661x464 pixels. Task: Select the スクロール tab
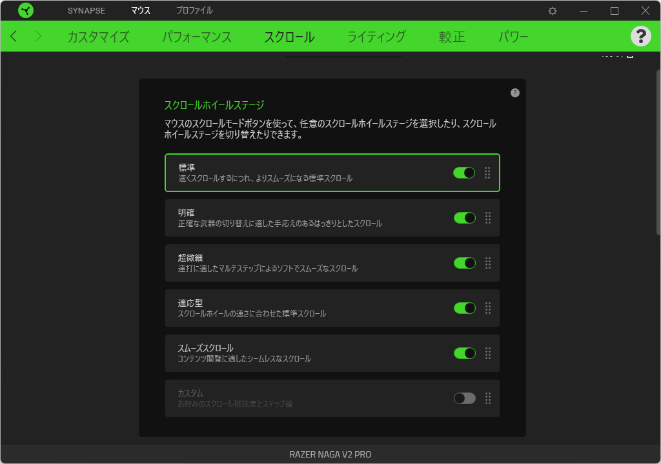[x=289, y=37]
